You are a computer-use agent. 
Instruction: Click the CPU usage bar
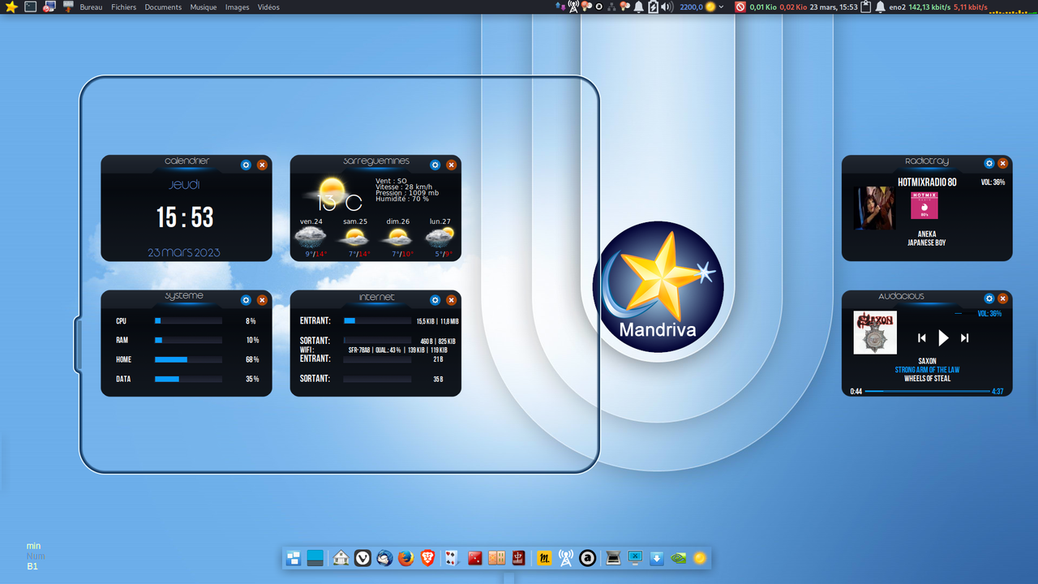pos(188,321)
